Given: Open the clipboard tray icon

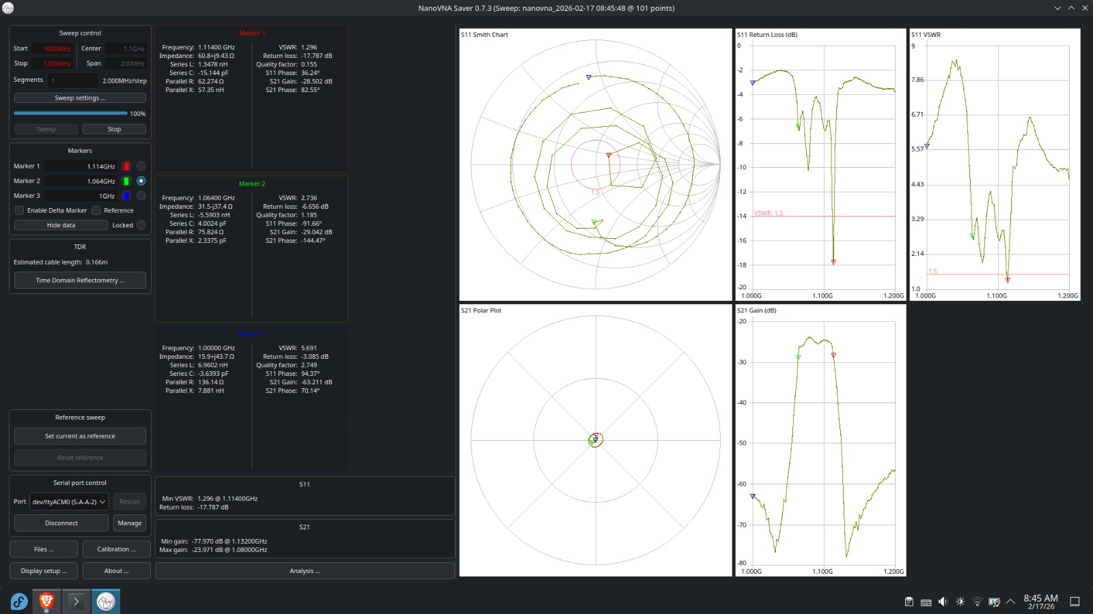Looking at the screenshot, I should pos(909,602).
